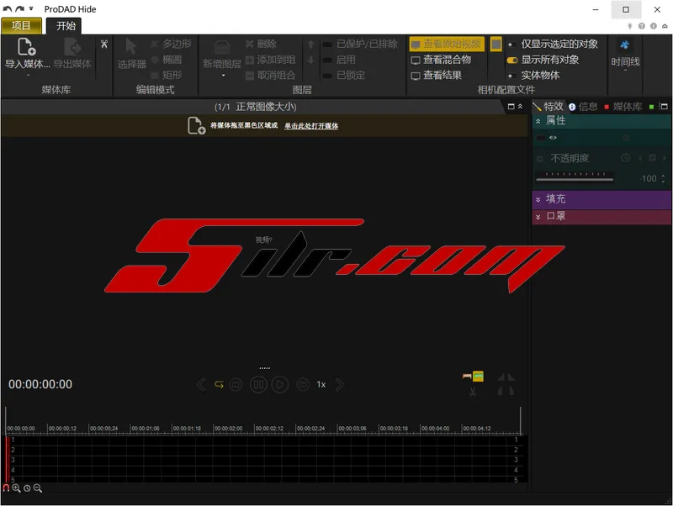
Task: Switch to the Media Library (媒体库) panel tab
Action: (623, 107)
